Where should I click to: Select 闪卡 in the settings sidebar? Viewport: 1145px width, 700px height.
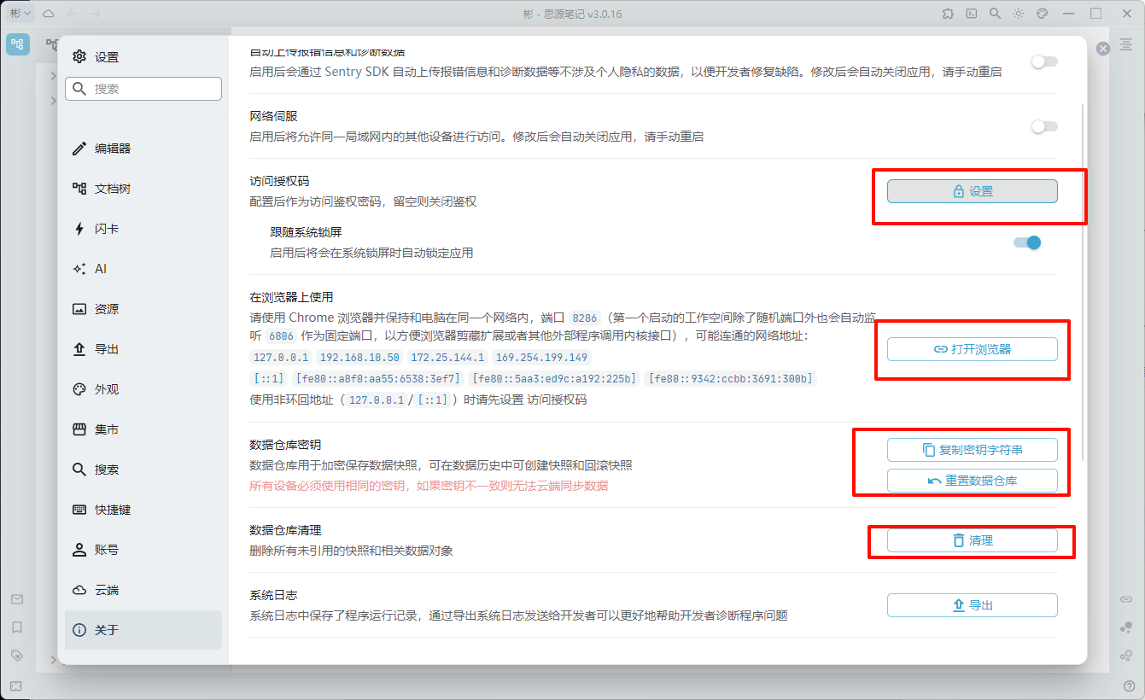click(143, 229)
